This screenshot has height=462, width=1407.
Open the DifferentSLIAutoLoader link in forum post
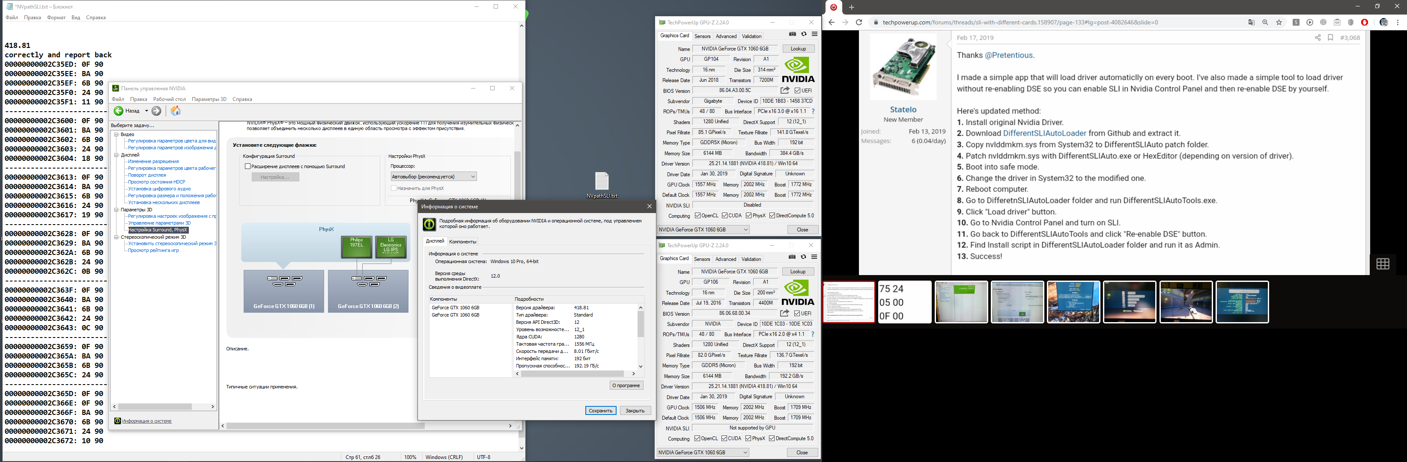pyautogui.click(x=1044, y=133)
